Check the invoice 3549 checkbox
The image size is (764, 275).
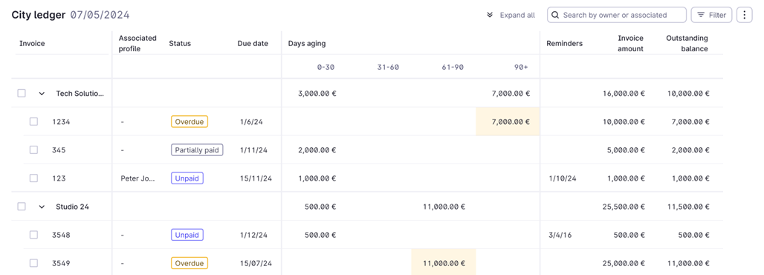point(33,263)
